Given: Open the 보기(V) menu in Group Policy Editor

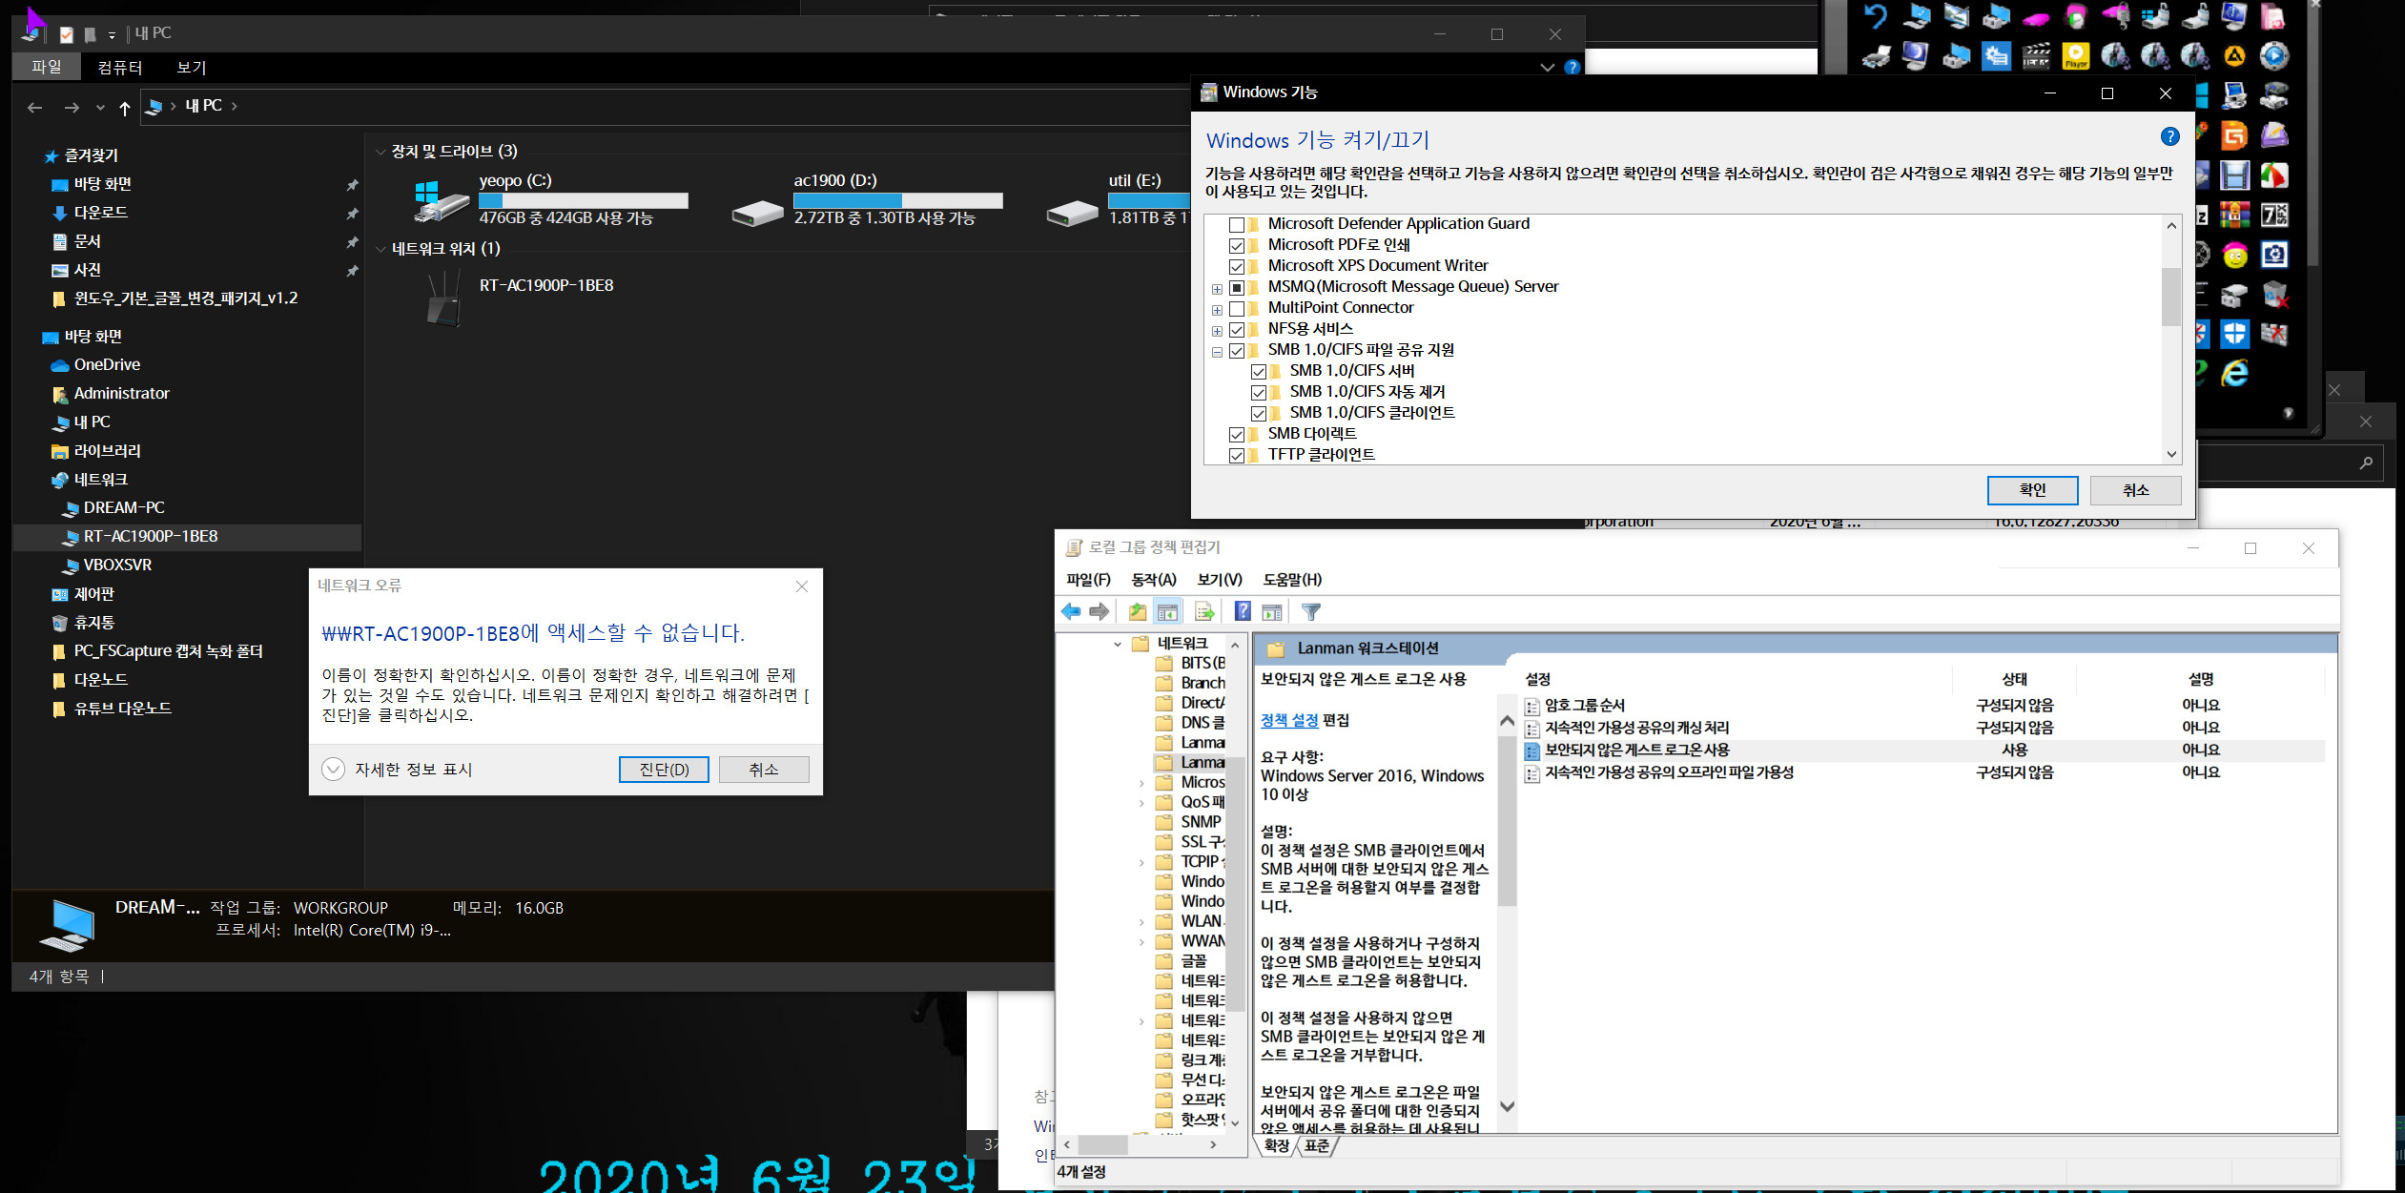Looking at the screenshot, I should pyautogui.click(x=1220, y=580).
